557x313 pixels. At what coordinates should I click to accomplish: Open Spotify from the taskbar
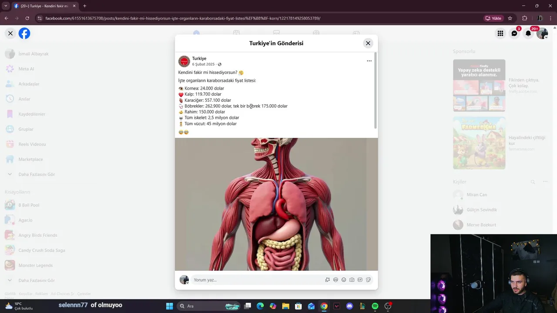point(375,306)
